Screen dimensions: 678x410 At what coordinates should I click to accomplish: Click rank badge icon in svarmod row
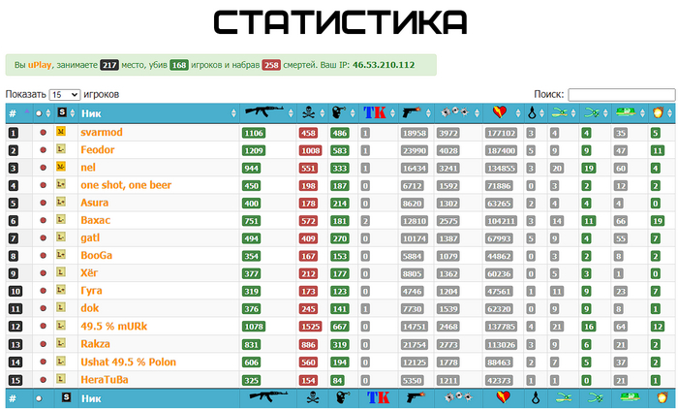coord(60,131)
